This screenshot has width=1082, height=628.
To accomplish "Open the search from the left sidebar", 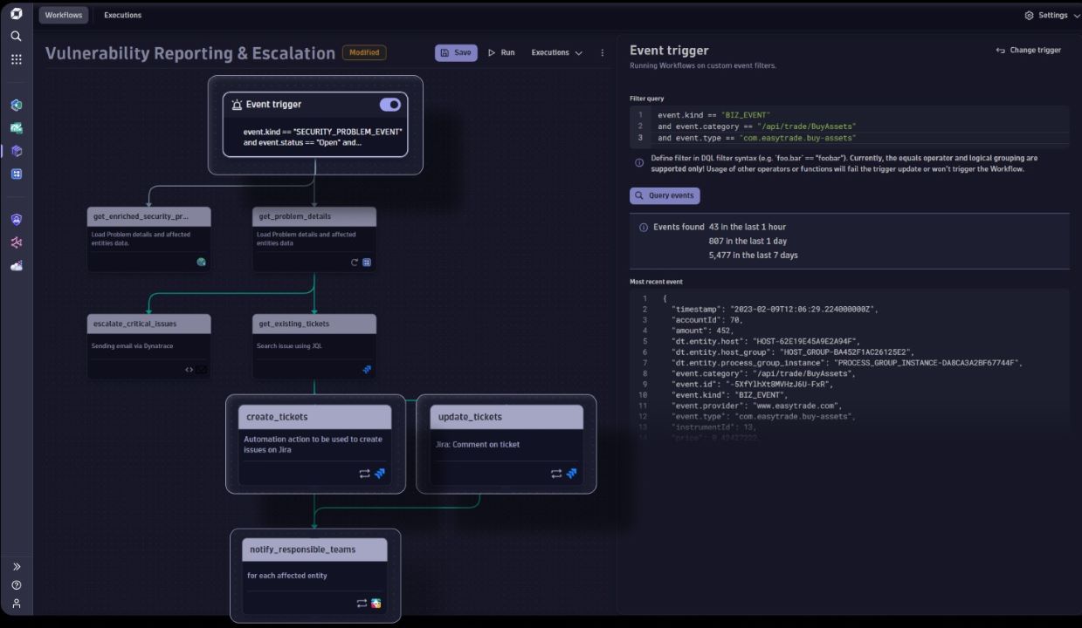I will (x=15, y=37).
